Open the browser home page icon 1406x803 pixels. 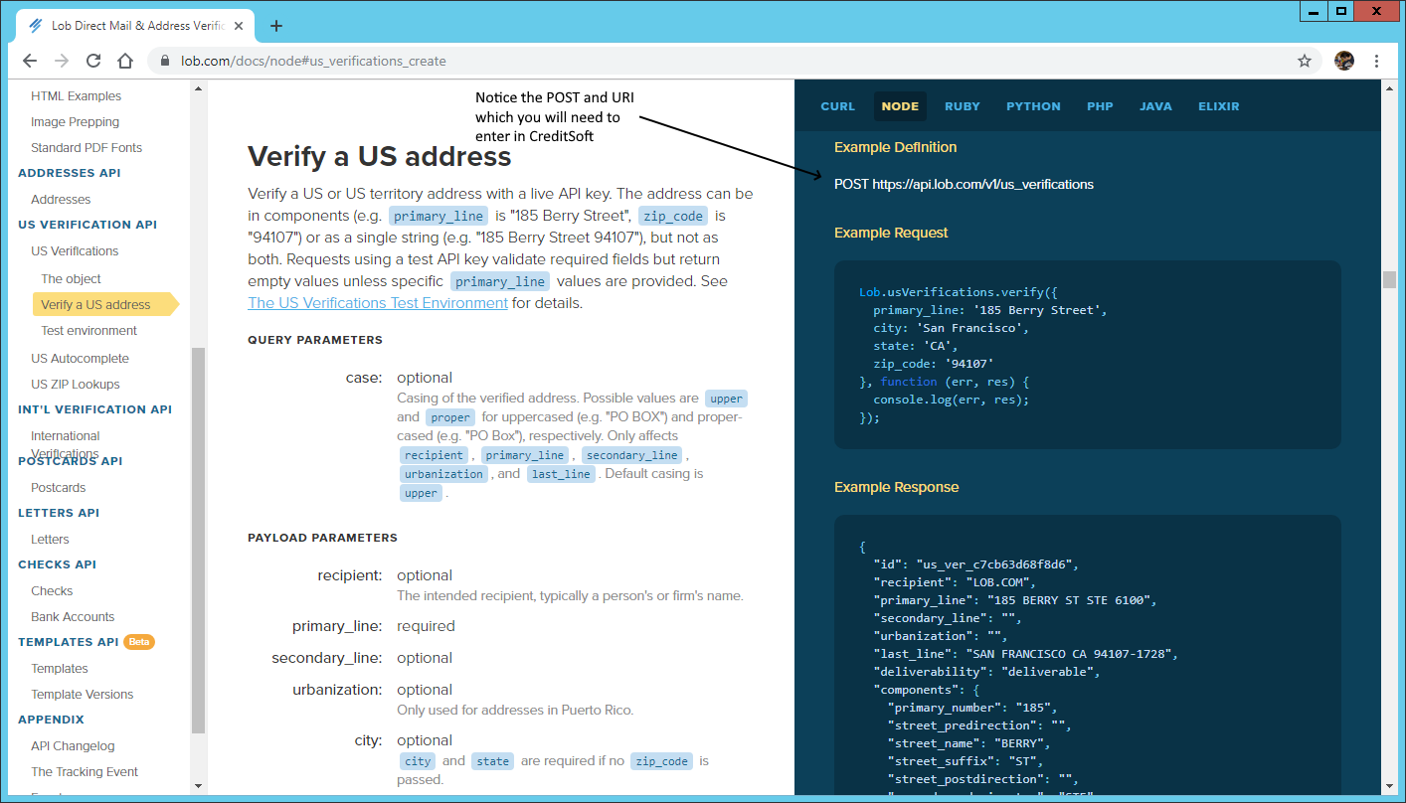pyautogui.click(x=125, y=61)
